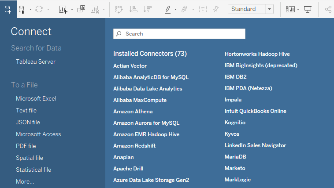Viewport: 334px width, 188px height.
Task: Connect to Microsoft Access
Action: [38, 134]
